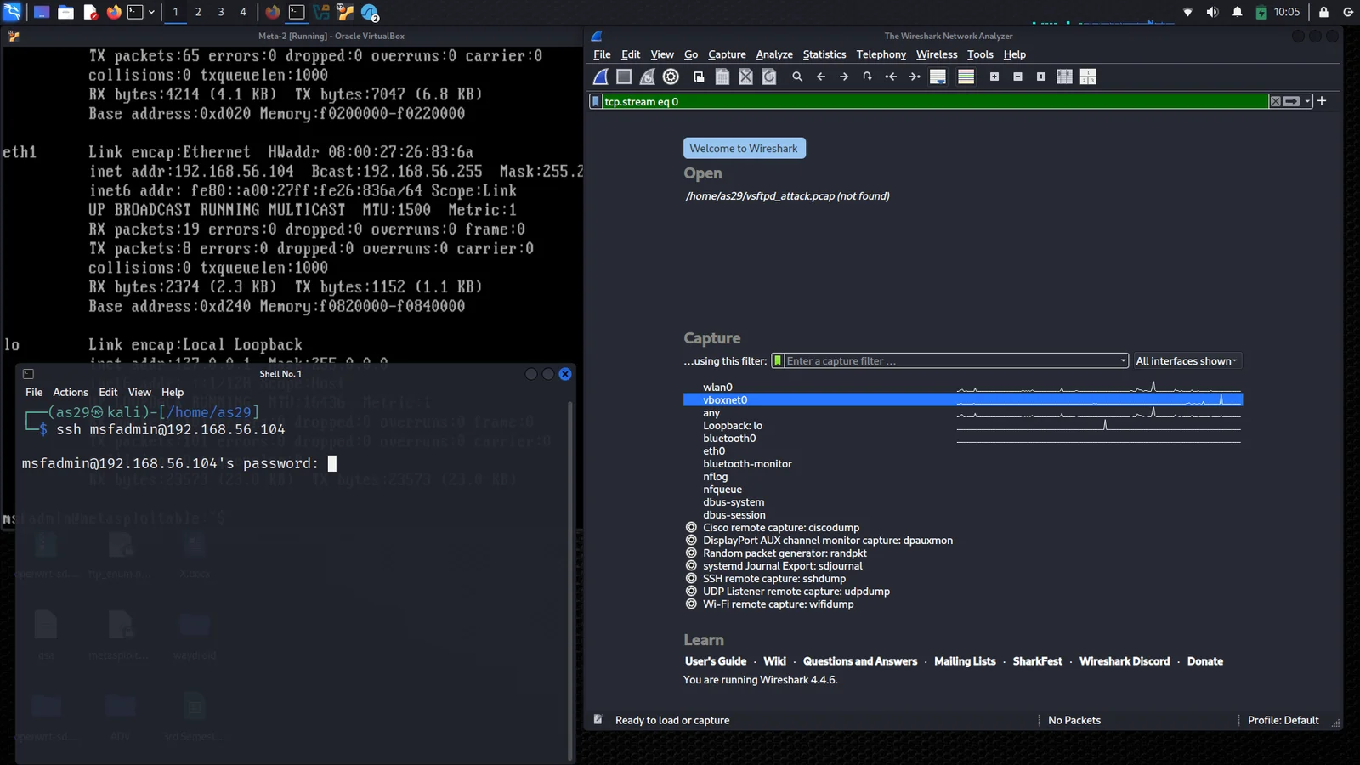Open the All interfaces shown dropdown
Image resolution: width=1360 pixels, height=765 pixels.
1186,361
